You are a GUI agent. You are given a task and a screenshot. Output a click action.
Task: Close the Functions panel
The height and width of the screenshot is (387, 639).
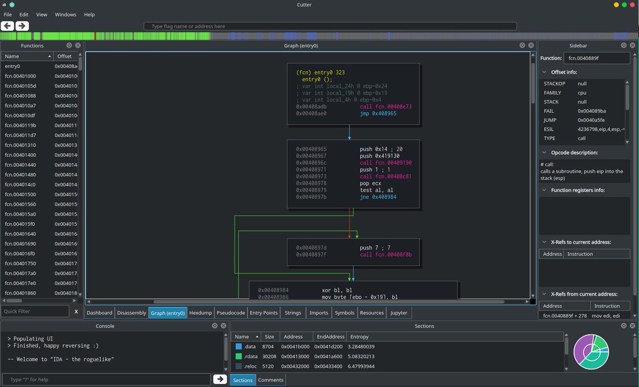tap(78, 46)
